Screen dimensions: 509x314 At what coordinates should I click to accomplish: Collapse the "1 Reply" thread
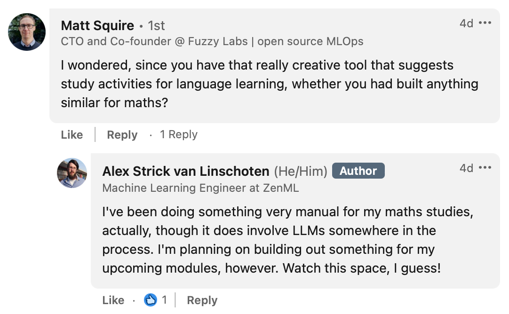(x=178, y=135)
